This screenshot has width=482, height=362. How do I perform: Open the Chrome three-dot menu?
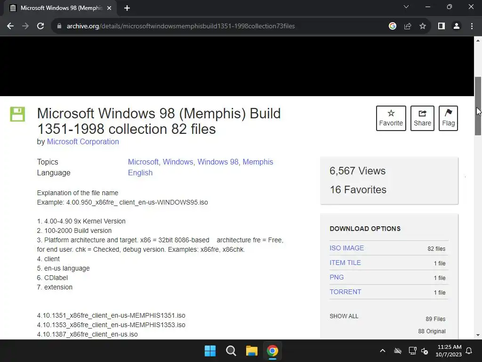472,26
